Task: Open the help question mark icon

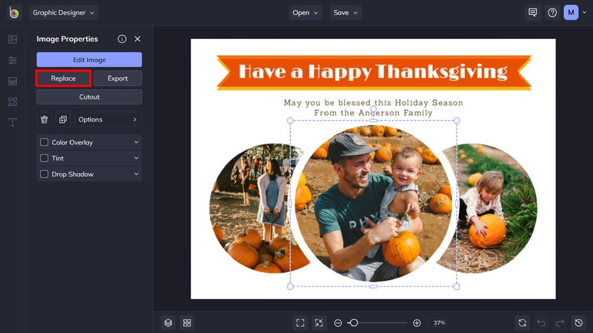Action: pyautogui.click(x=552, y=13)
